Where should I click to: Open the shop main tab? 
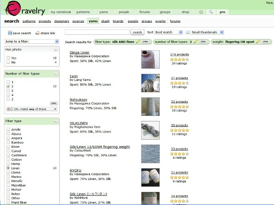(185, 12)
